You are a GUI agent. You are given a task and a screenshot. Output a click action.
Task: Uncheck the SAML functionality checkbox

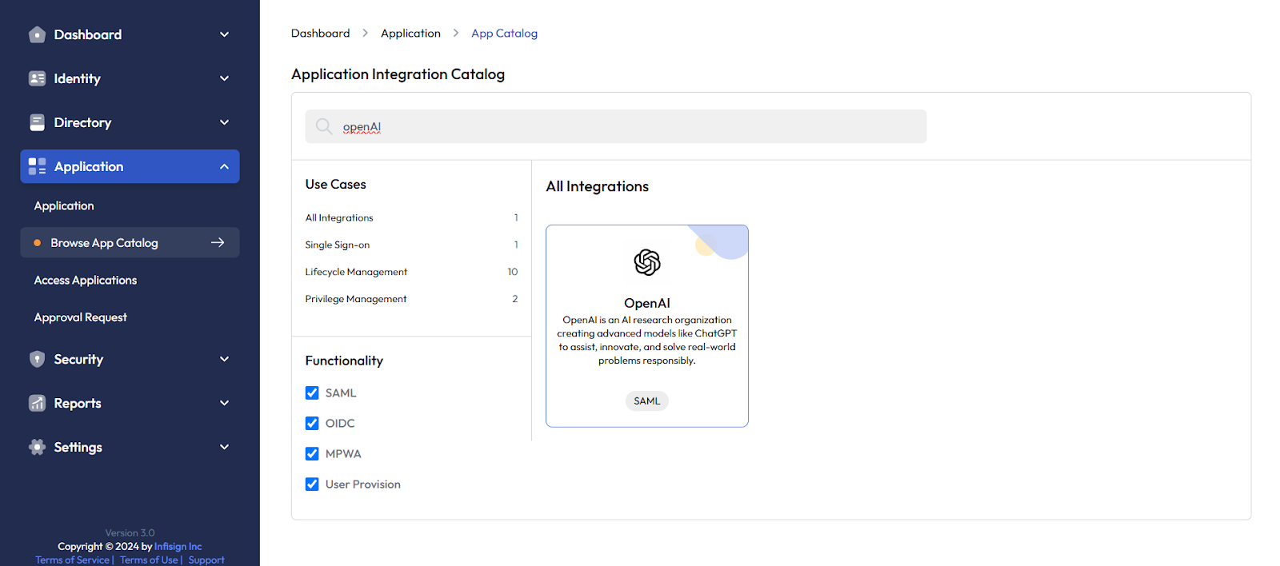312,393
